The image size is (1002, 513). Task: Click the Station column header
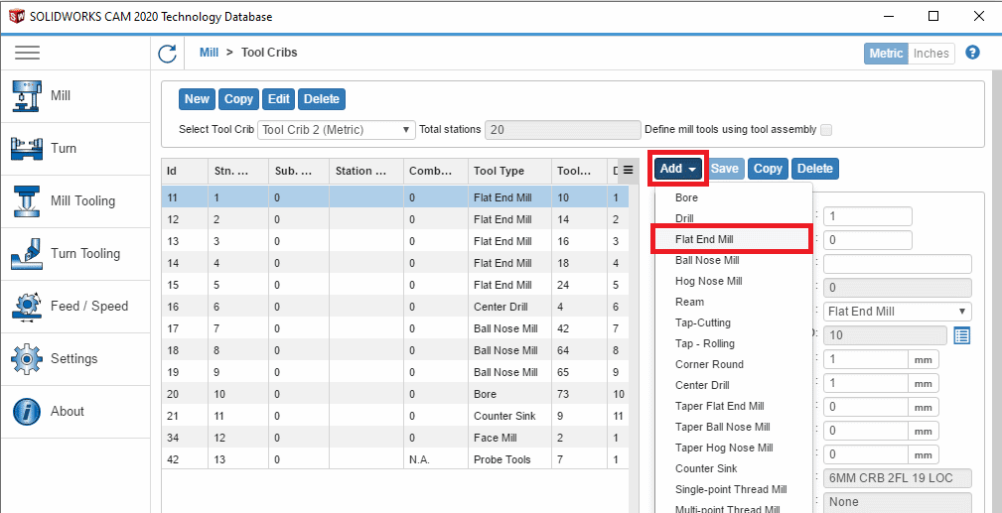click(365, 171)
